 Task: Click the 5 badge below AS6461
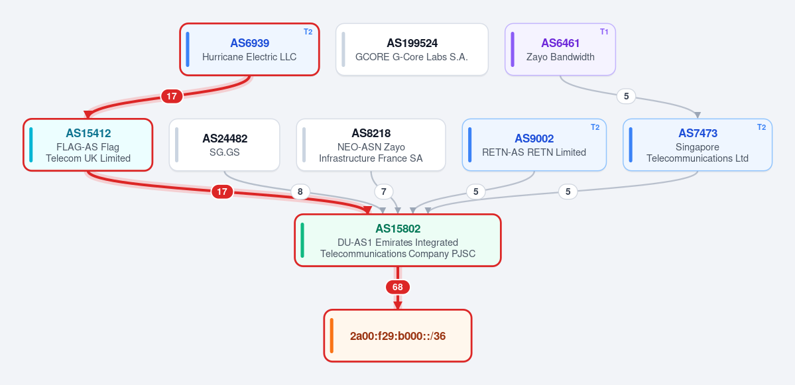click(626, 95)
